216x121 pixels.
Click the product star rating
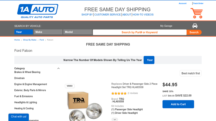pos(119,93)
